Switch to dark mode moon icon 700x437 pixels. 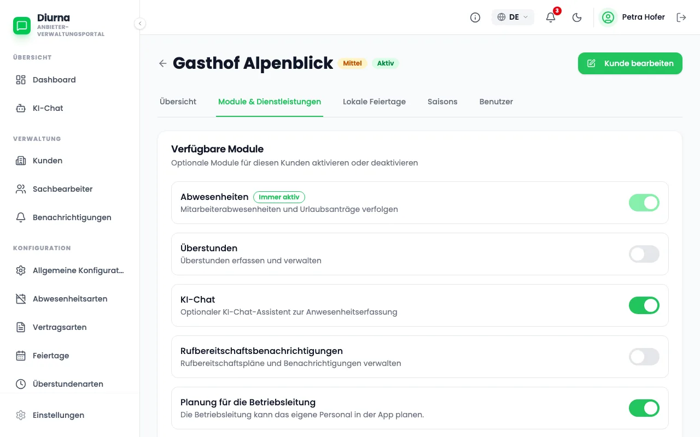coord(577,17)
